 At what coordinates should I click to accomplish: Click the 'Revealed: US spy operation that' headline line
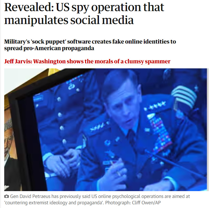coord(84,7)
